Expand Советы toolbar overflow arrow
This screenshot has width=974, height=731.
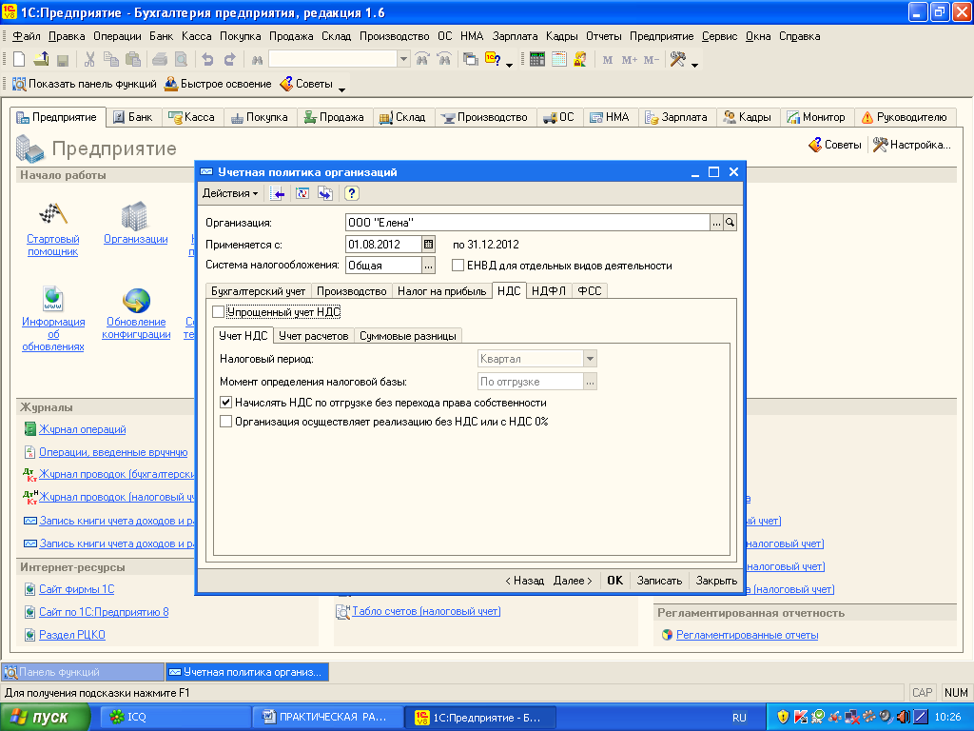[341, 89]
